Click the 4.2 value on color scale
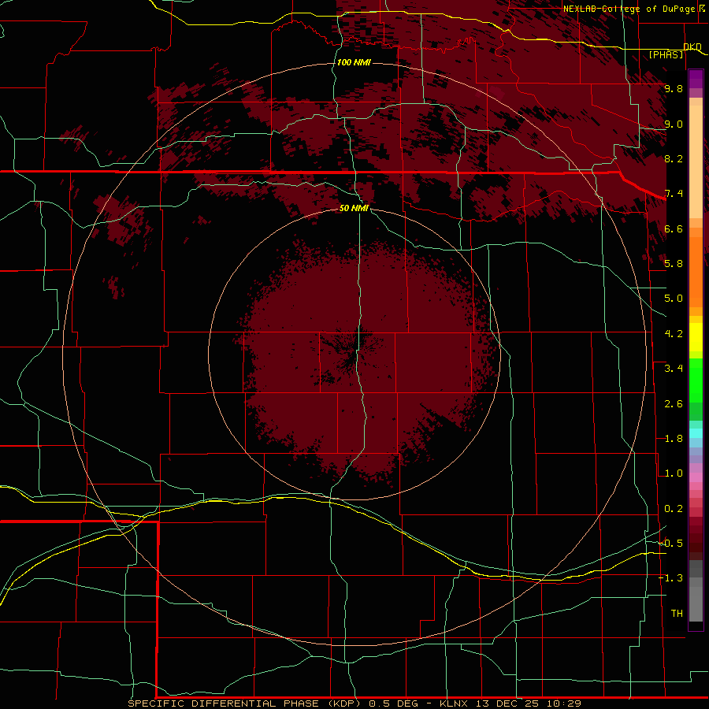Viewport: 709px width, 709px height. point(674,334)
